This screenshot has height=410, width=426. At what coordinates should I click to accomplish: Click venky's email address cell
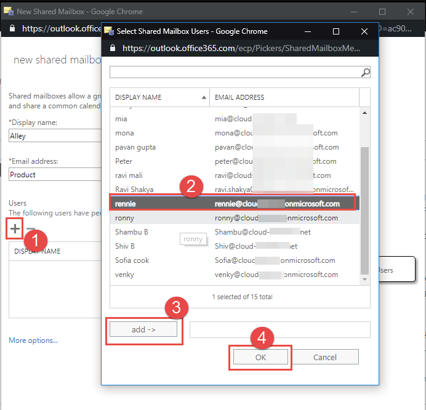[276, 275]
